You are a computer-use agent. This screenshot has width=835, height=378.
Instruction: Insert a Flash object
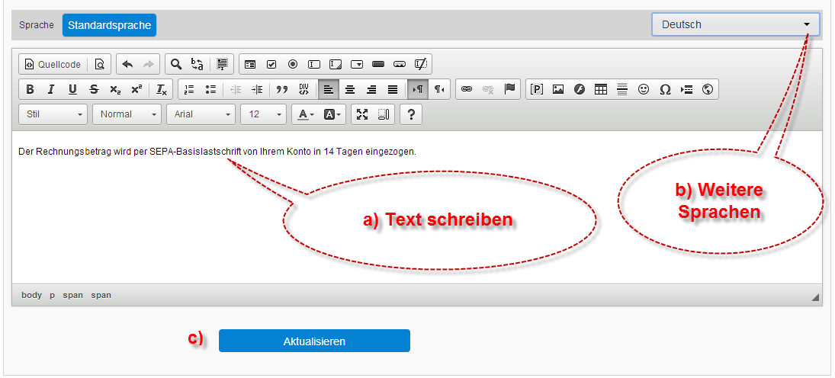(x=580, y=89)
